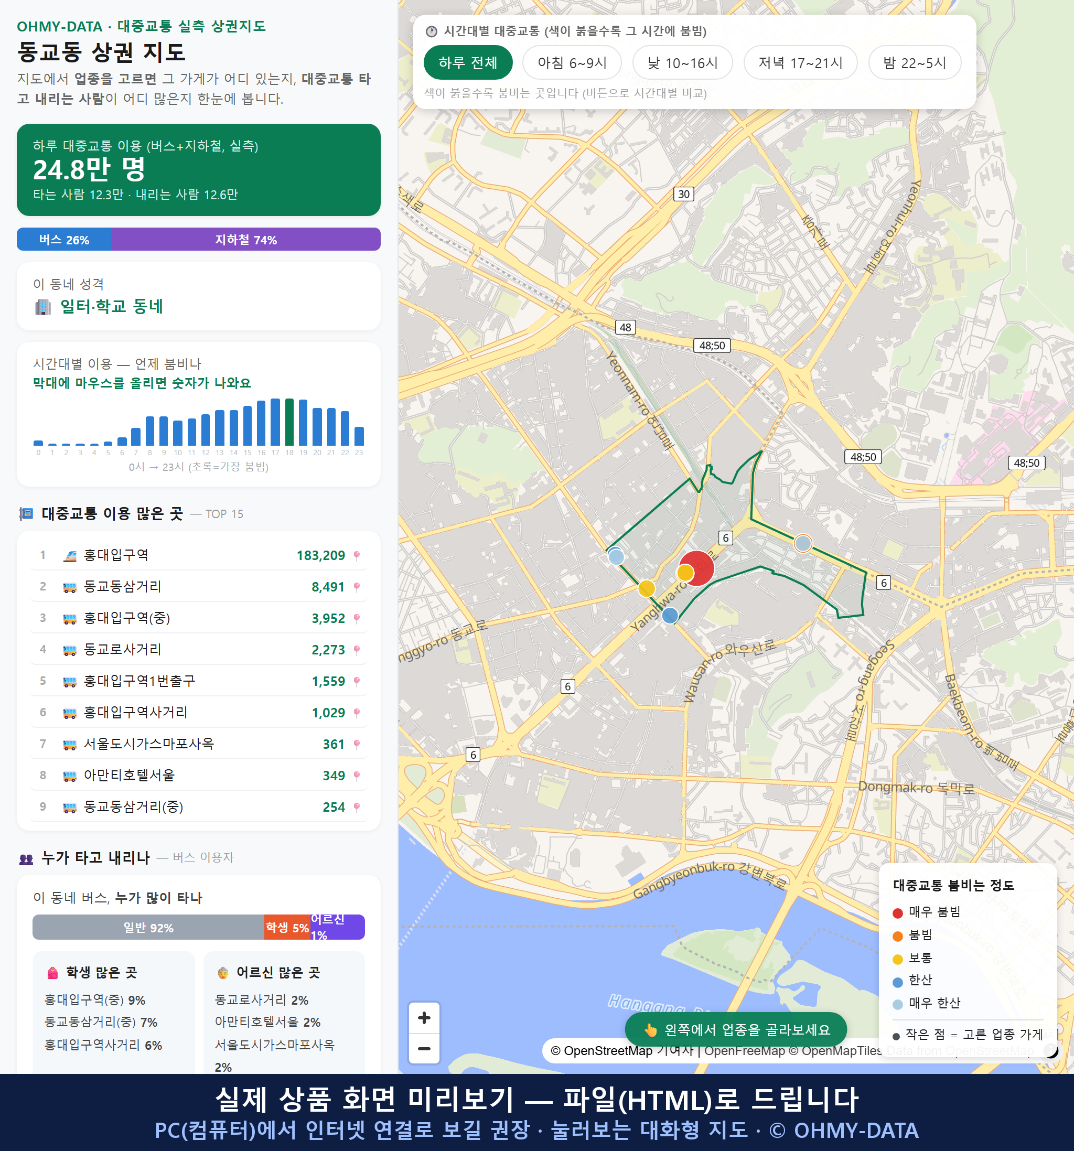Screen dimensions: 1074x1151
Task: Click the bus icon beside 홍대입구역1번출구
Action: tap(69, 682)
